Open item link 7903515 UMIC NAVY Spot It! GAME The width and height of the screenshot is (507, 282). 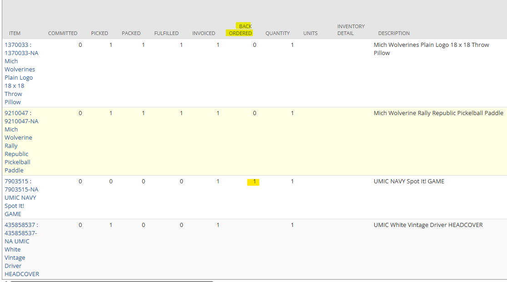21,197
